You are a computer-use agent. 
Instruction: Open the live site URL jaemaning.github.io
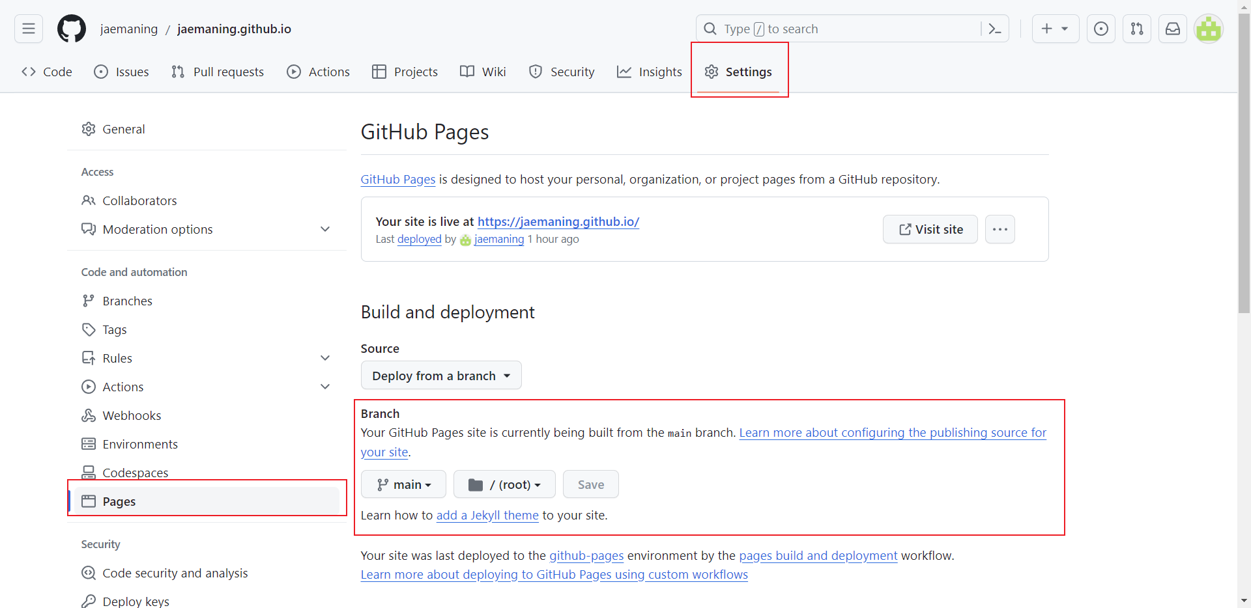pos(558,221)
